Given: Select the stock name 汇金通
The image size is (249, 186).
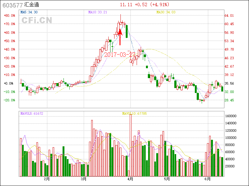Looking at the screenshot, I should (x=32, y=5).
